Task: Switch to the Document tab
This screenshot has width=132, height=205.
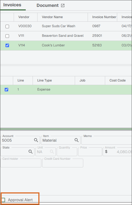Action: 47,5
